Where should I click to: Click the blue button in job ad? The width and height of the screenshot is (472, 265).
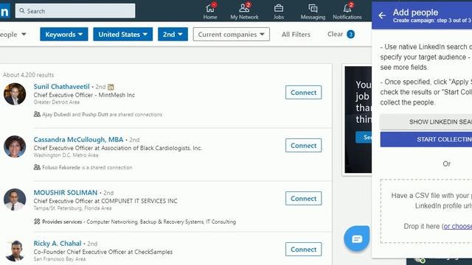click(364, 138)
